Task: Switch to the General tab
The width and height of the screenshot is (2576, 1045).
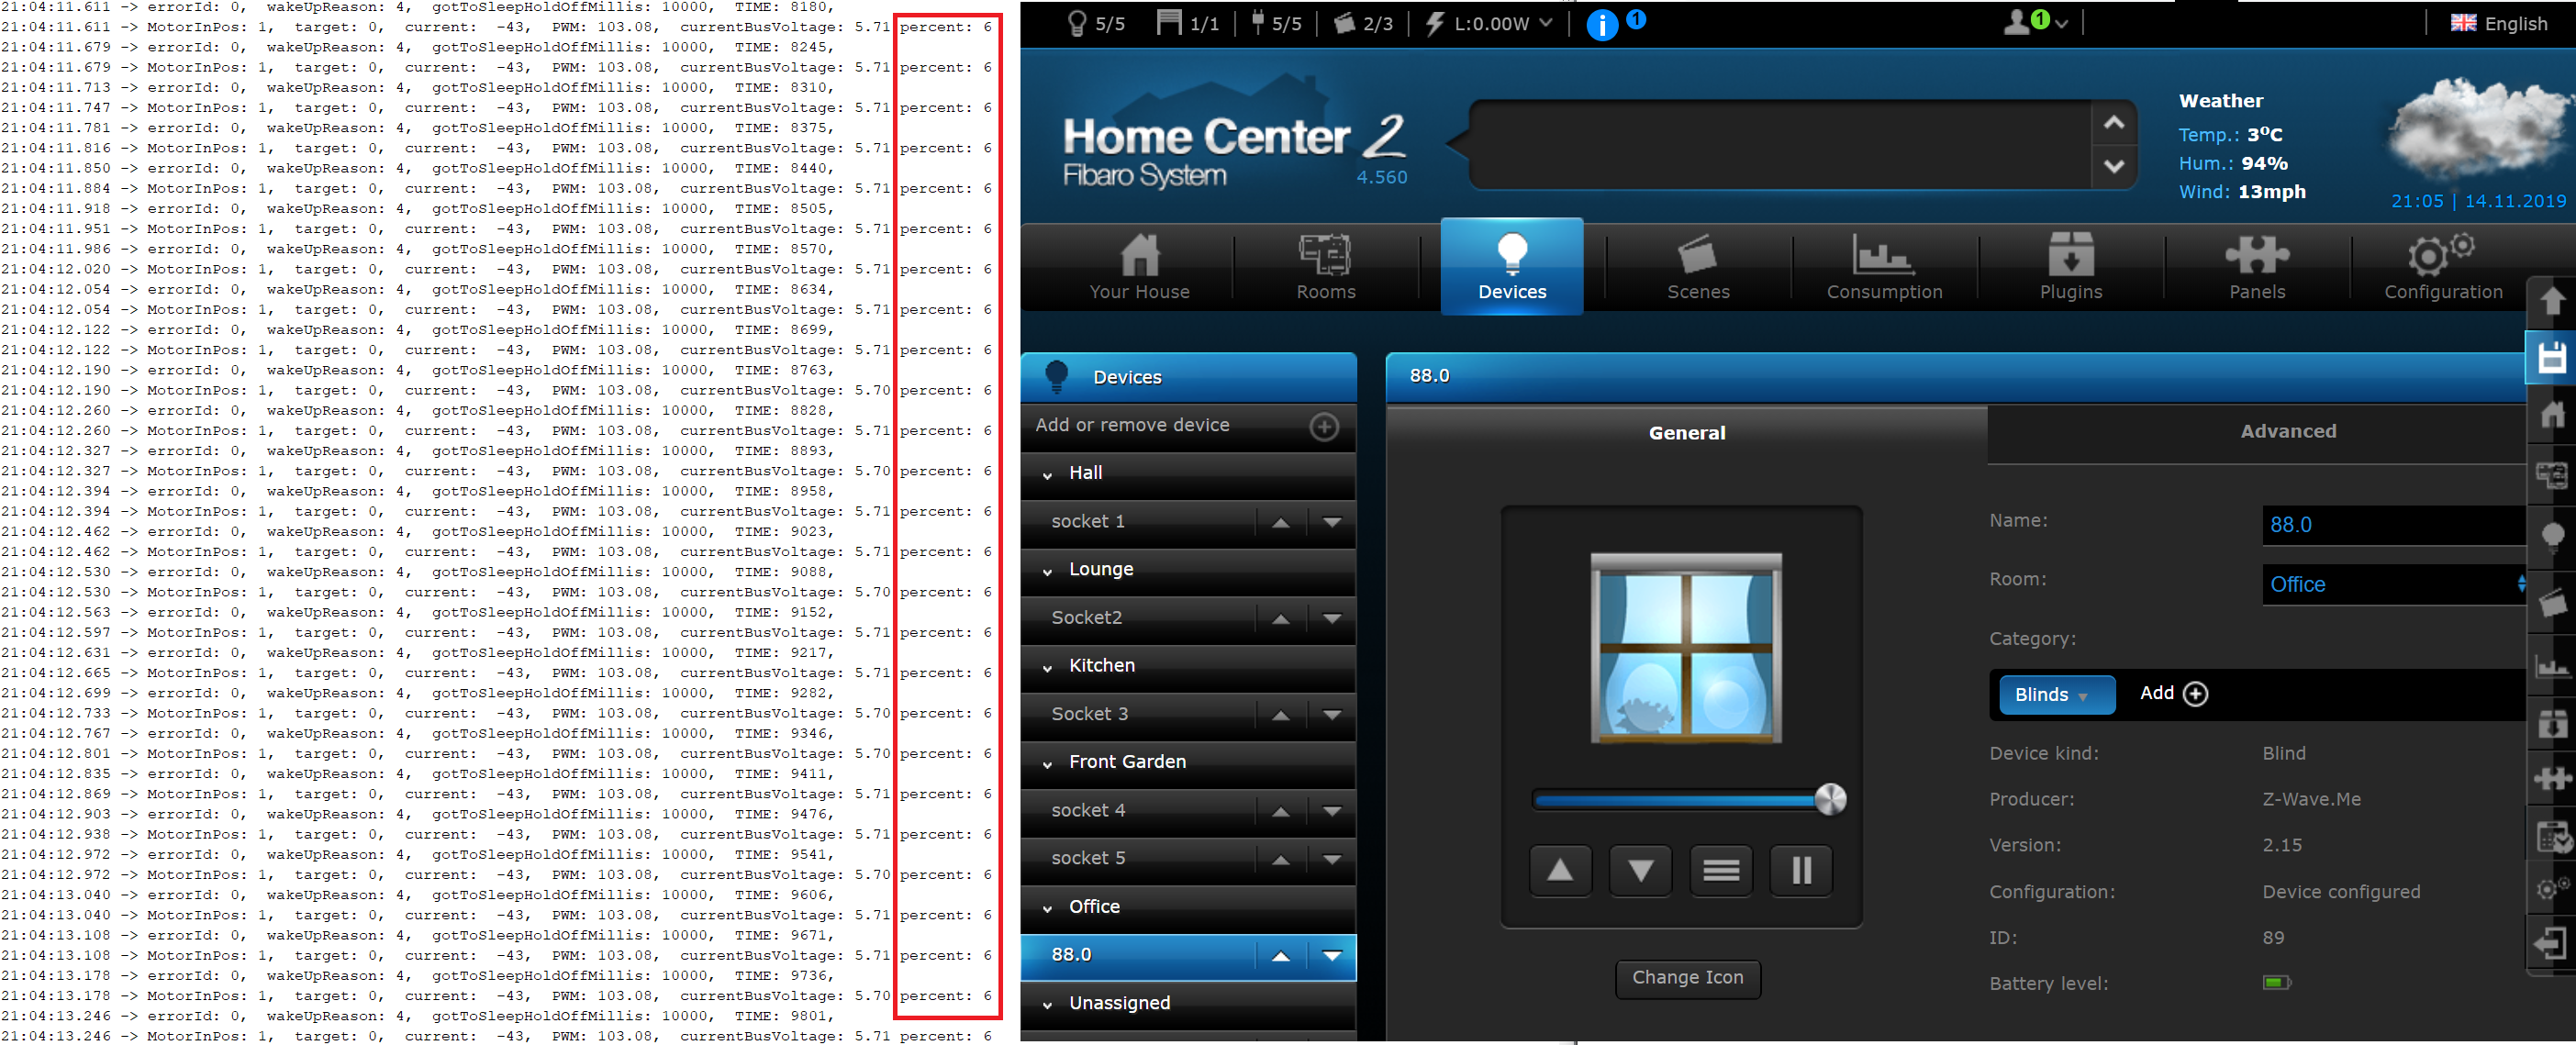Action: click(1688, 430)
